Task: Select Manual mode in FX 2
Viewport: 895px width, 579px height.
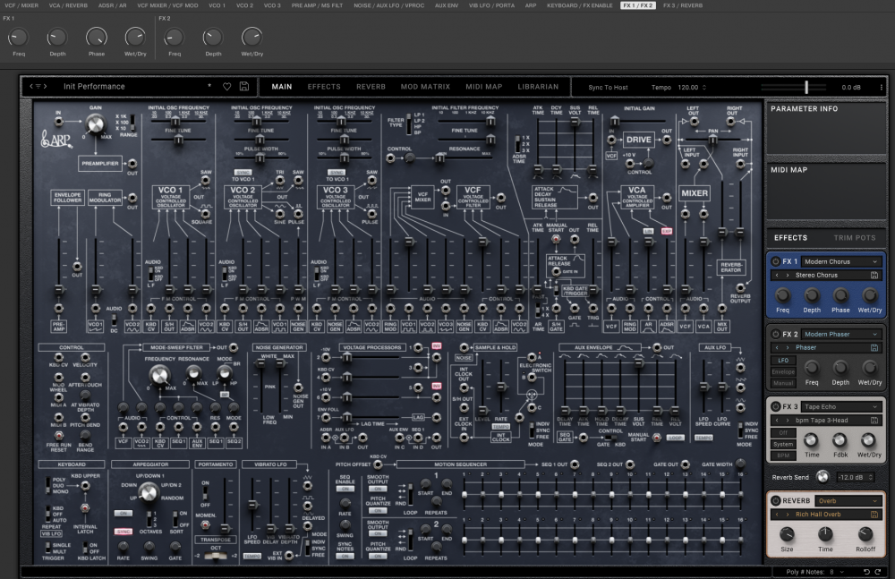Action: [783, 383]
